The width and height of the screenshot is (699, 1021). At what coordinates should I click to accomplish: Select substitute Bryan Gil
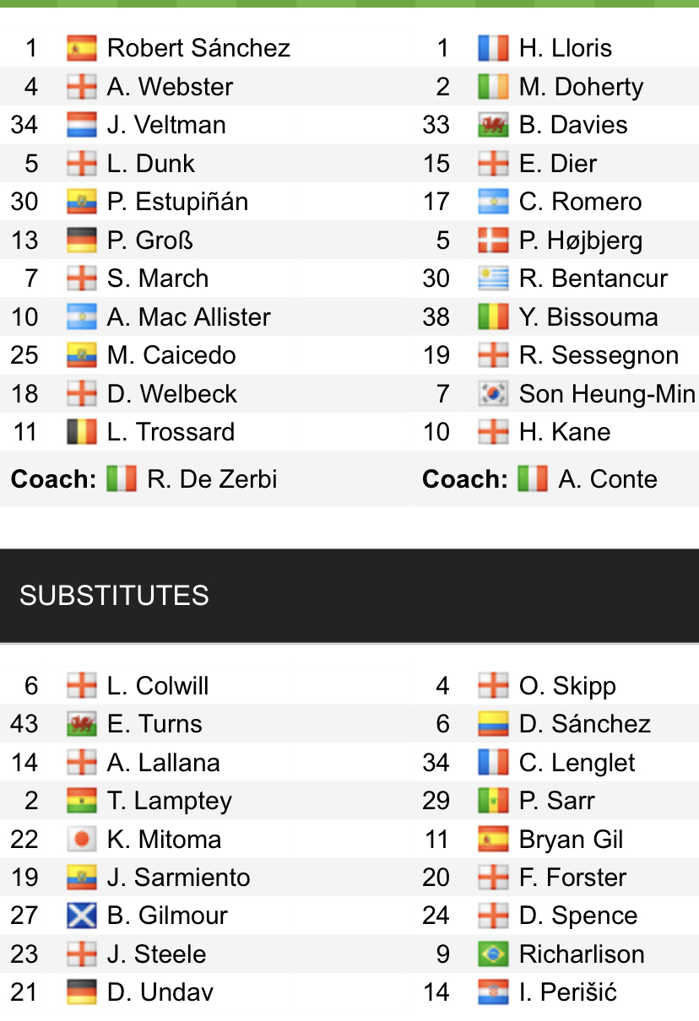[x=571, y=840]
